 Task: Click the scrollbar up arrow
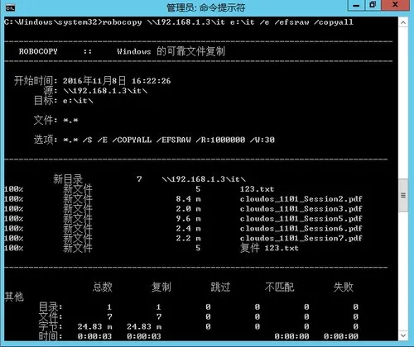403,23
